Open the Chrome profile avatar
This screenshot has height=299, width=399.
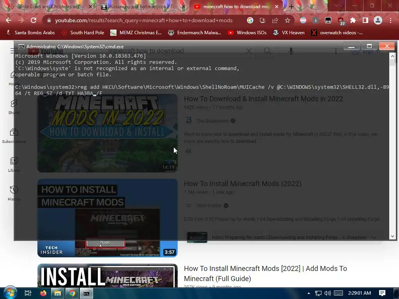tap(378, 20)
